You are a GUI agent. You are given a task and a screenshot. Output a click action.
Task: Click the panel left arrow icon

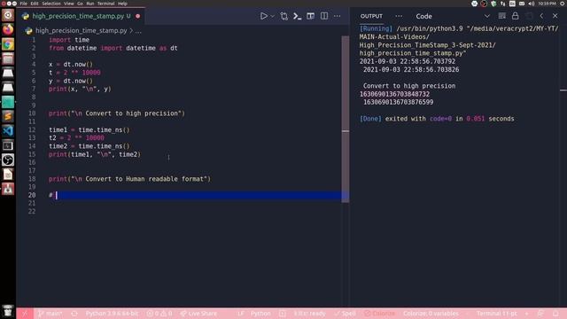pyautogui.click(x=541, y=16)
